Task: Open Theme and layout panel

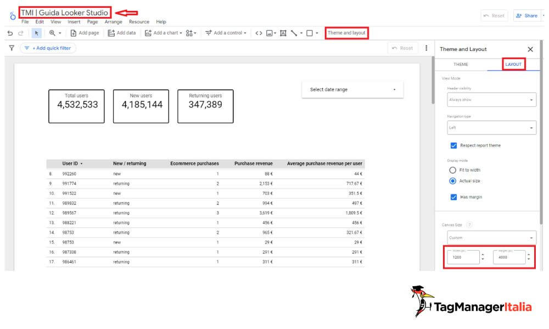Action: [346, 33]
